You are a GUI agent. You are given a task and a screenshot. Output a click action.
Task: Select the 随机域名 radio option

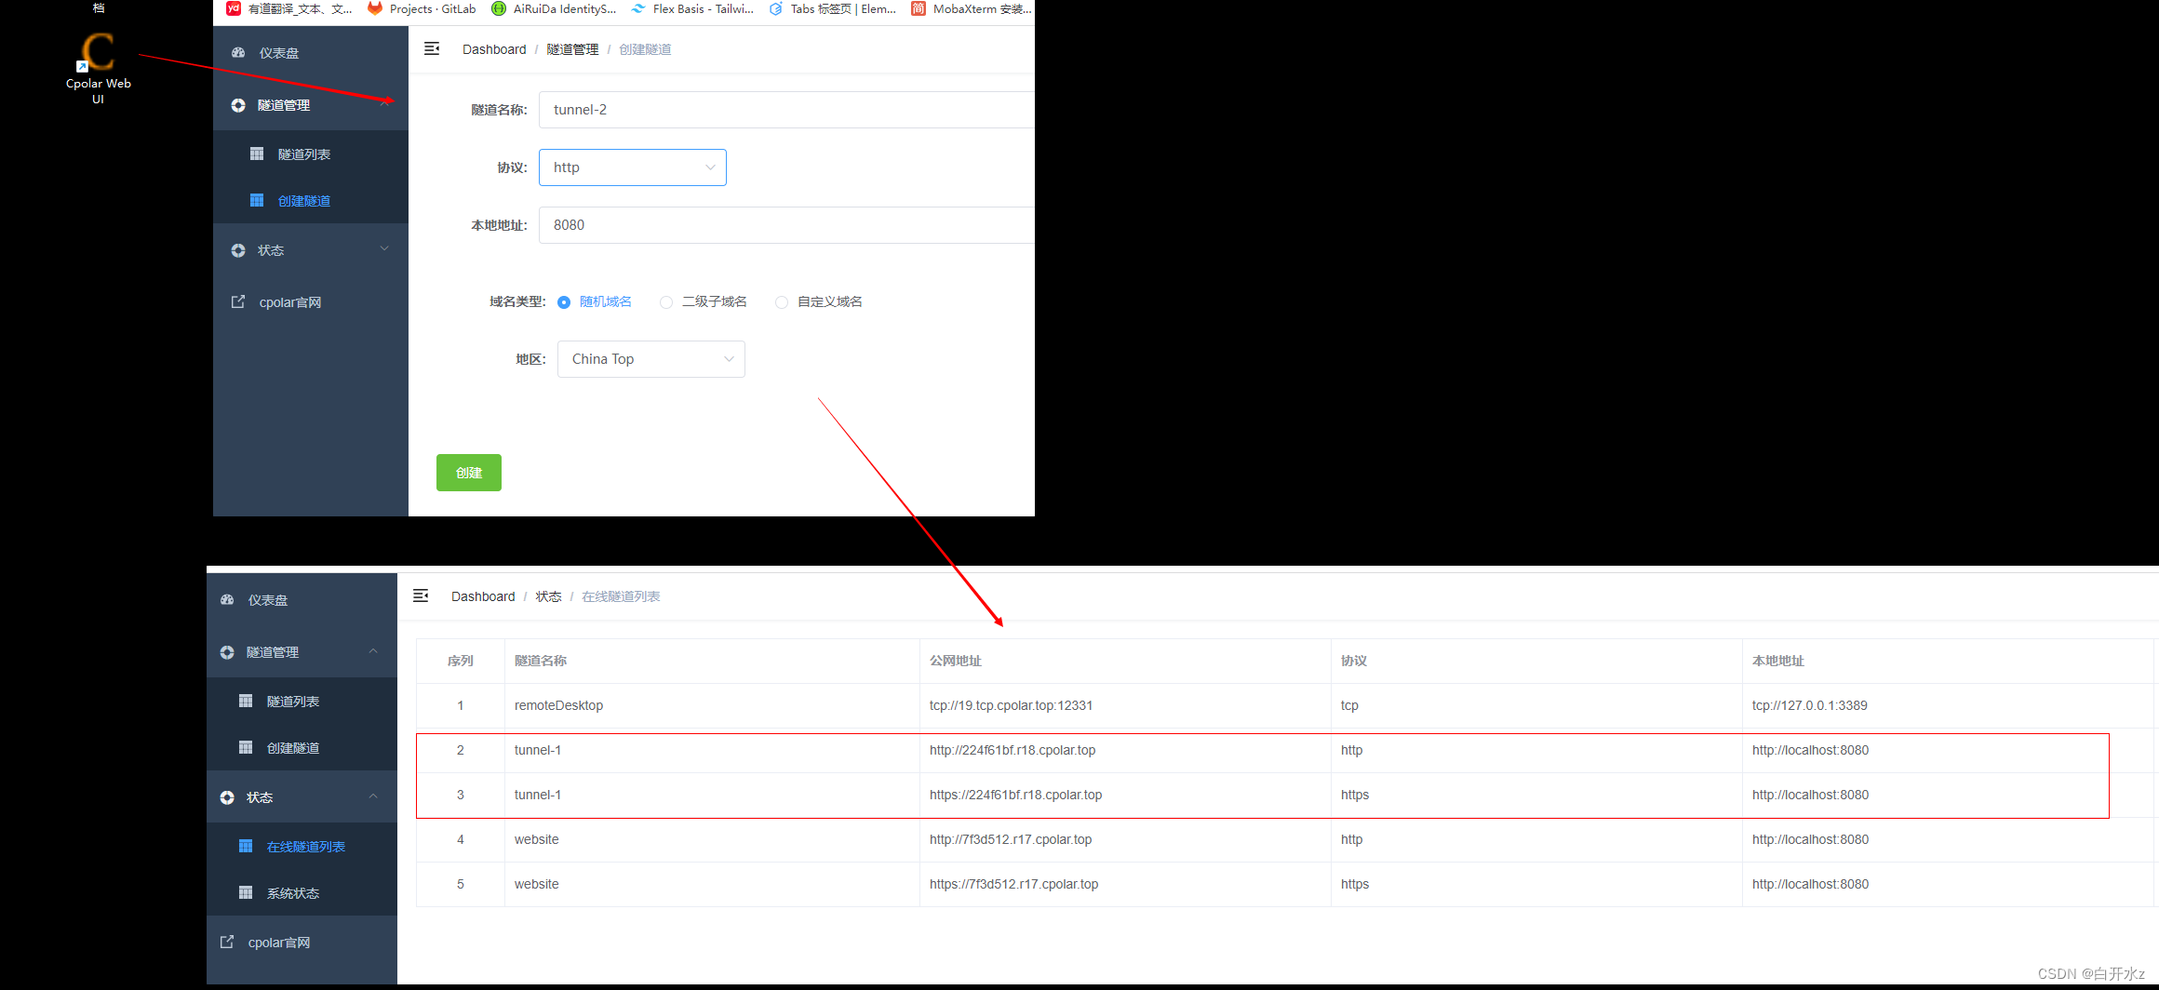pos(564,301)
